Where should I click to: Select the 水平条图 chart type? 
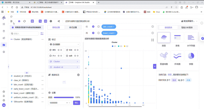point(191,38)
